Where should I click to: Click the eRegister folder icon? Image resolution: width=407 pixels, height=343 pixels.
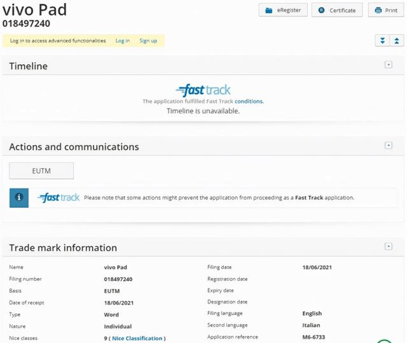pyautogui.click(x=268, y=10)
